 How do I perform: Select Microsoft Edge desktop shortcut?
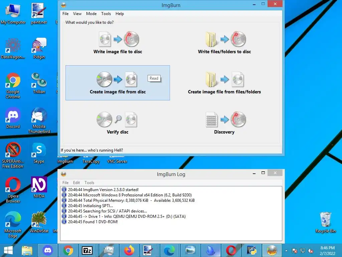13,225
